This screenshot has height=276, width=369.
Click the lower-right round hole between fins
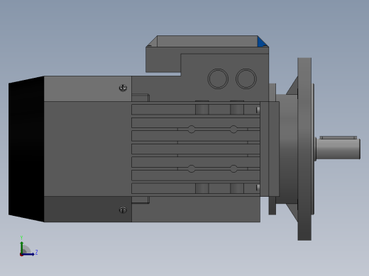pyautogui.click(x=233, y=168)
